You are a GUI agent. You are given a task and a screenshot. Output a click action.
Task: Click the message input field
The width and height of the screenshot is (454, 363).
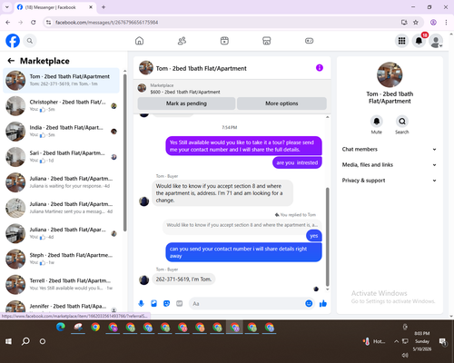(x=247, y=303)
